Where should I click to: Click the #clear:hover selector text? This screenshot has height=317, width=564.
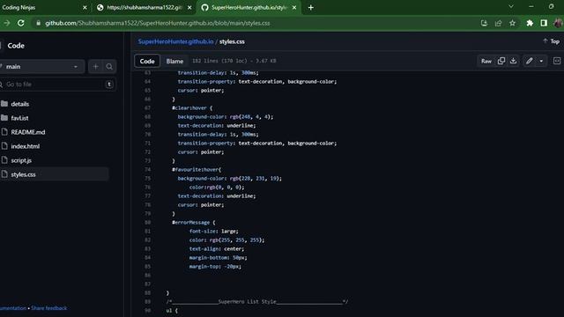189,107
